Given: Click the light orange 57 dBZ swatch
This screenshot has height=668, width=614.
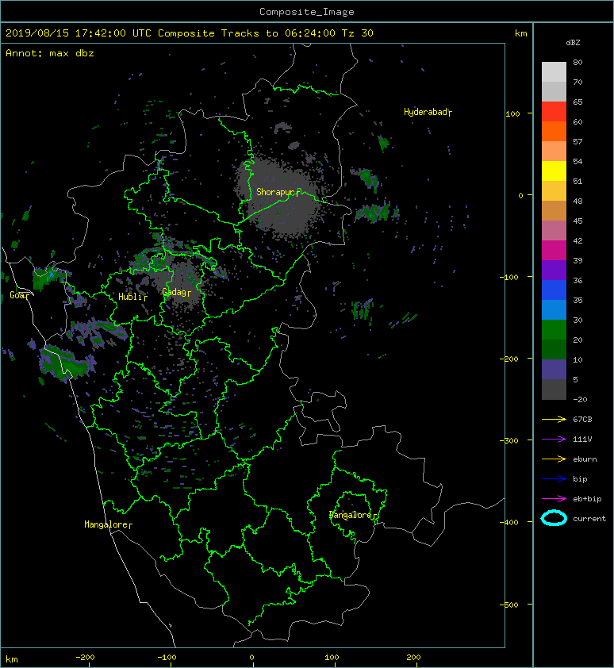Looking at the screenshot, I should tap(554, 152).
